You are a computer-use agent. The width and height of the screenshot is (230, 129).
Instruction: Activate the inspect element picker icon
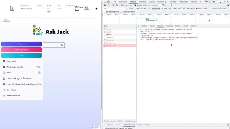105,2
